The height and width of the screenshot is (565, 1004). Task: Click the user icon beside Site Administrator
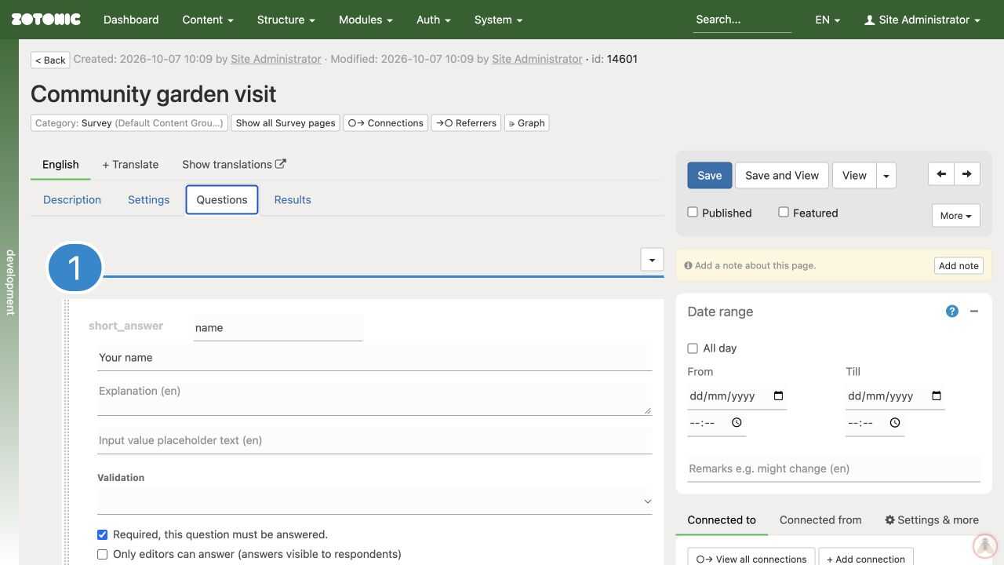[x=869, y=20]
